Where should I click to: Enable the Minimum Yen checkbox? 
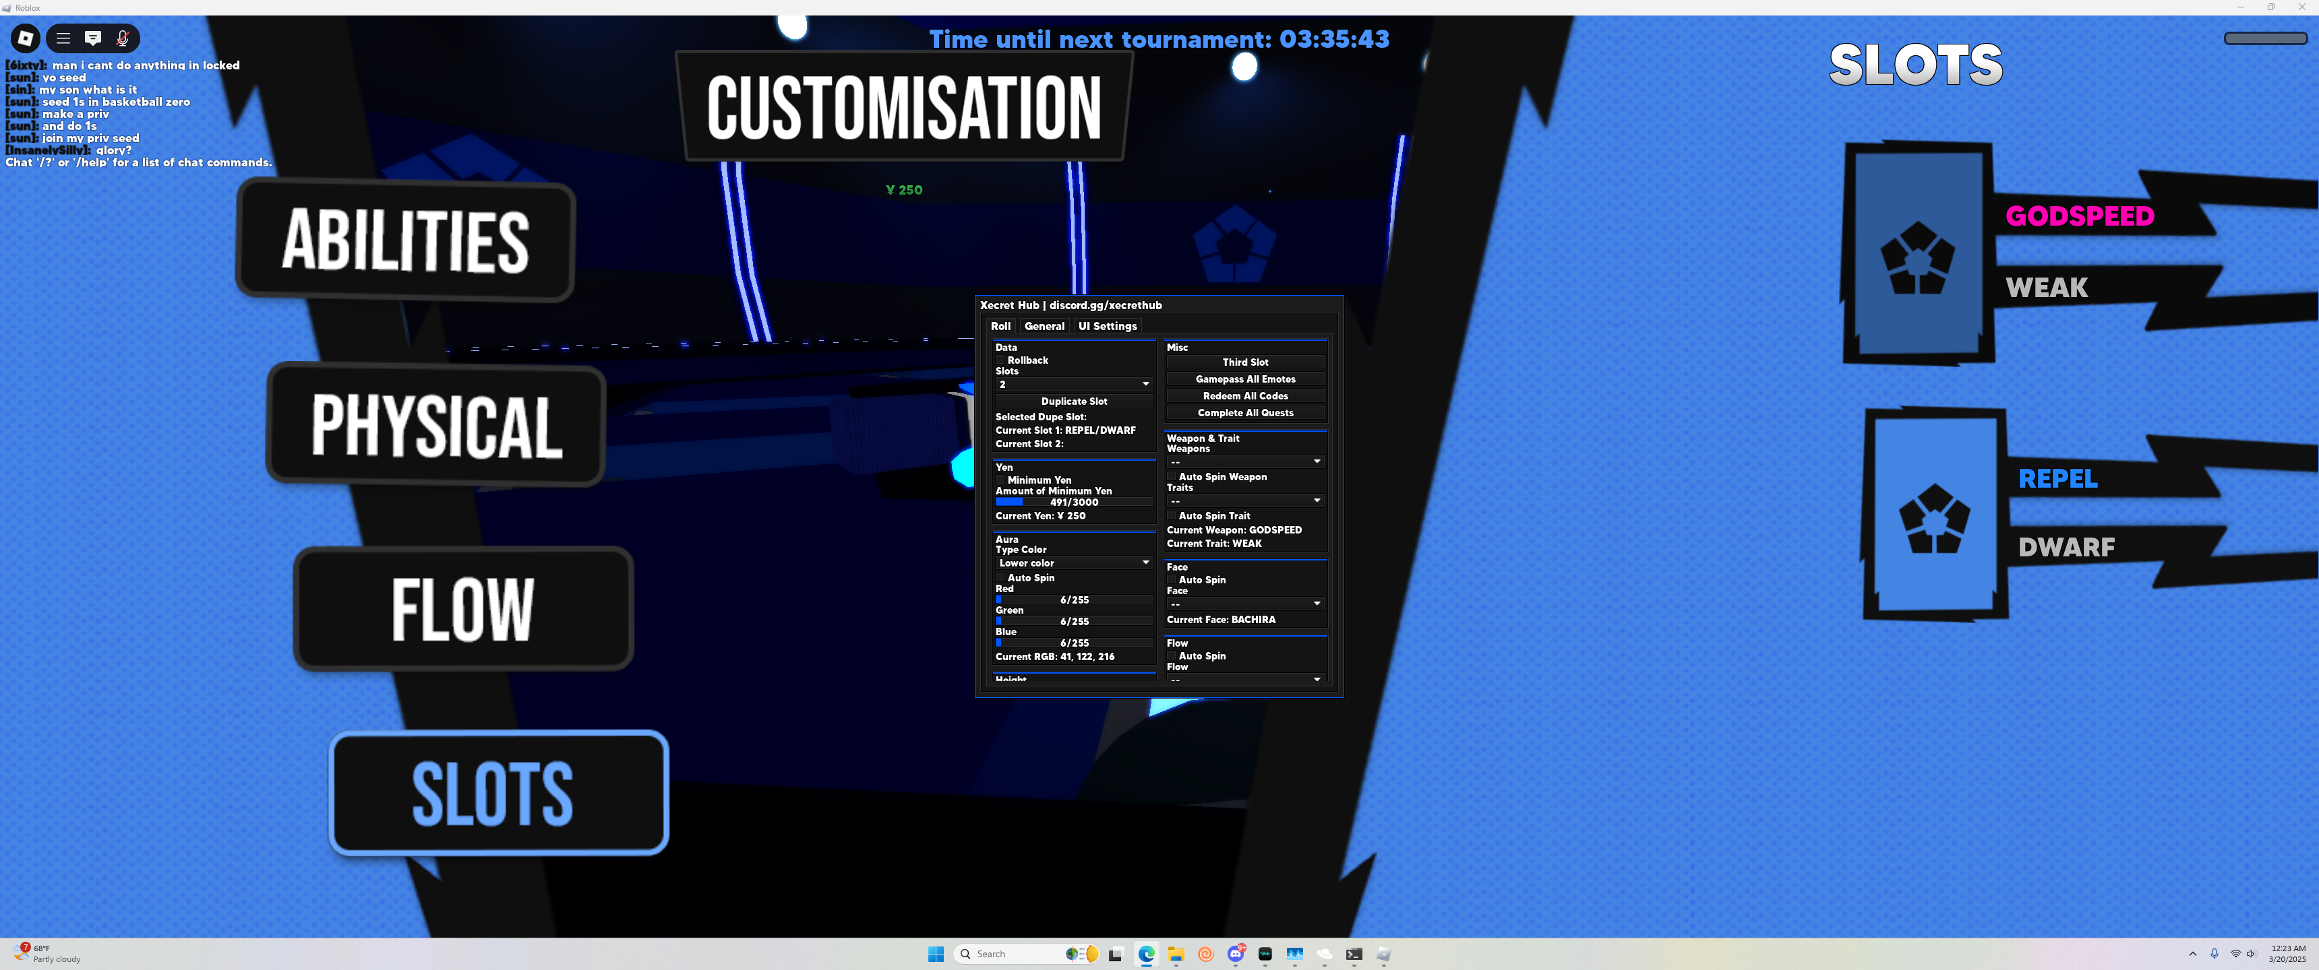1000,480
